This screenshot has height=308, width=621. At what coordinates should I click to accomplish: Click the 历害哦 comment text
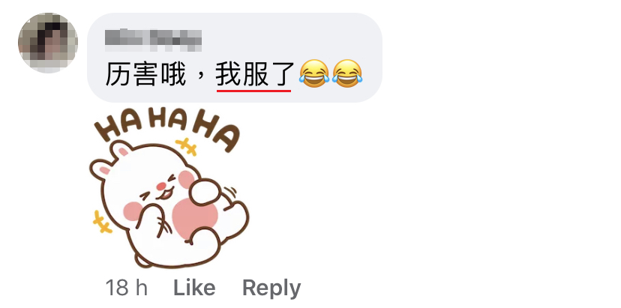tap(145, 74)
